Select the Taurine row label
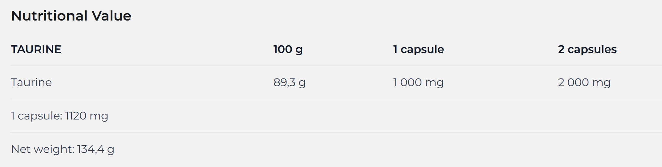Screen dimensions: 662x167 pyautogui.click(x=31, y=82)
